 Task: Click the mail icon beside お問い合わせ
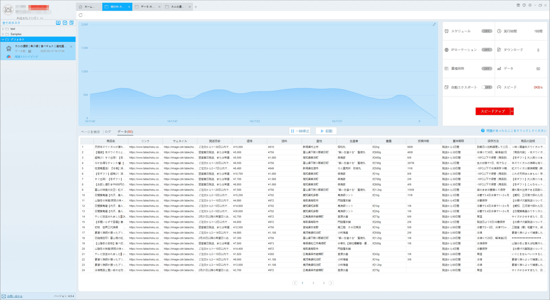click(x=4, y=296)
